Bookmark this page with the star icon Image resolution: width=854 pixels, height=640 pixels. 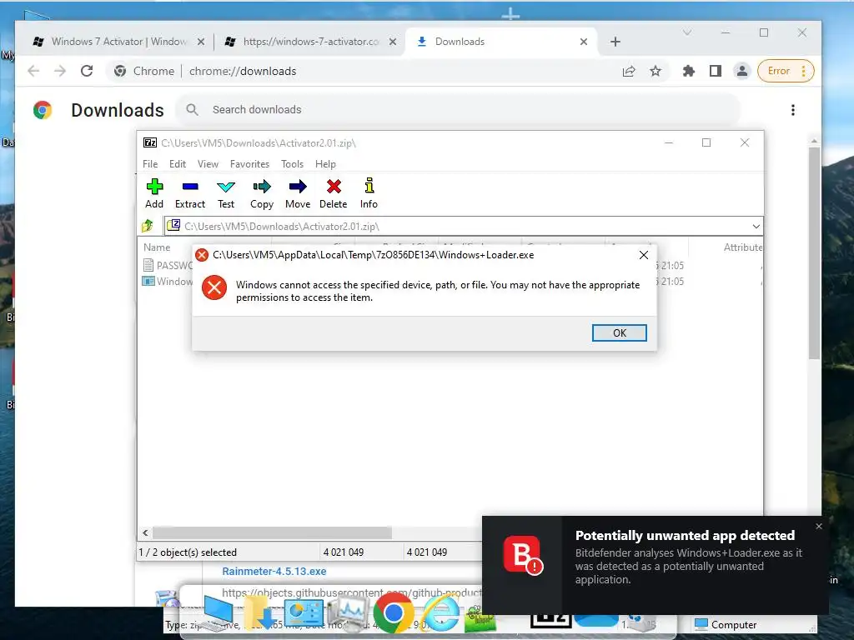[x=656, y=71]
